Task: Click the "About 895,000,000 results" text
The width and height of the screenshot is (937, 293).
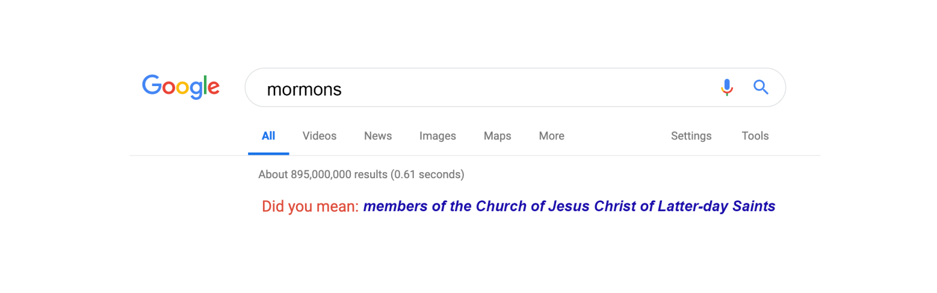Action: [x=323, y=175]
